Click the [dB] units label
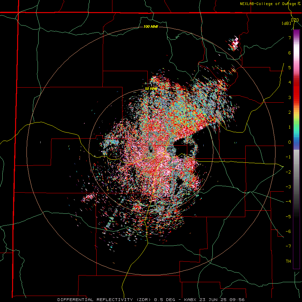 click(286, 23)
